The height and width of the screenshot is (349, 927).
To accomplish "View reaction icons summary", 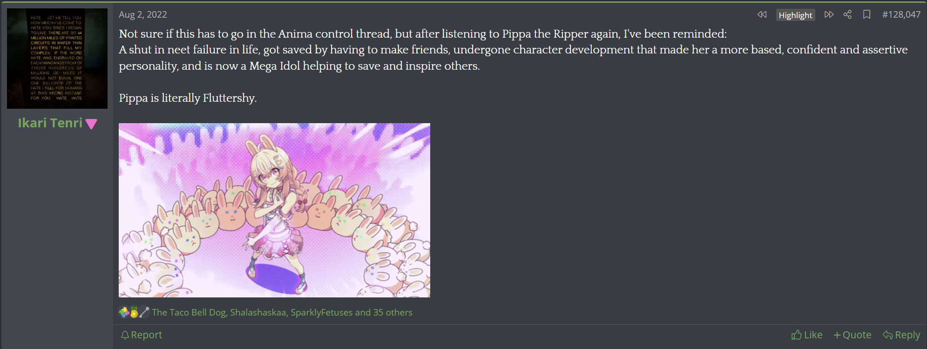I will (134, 312).
